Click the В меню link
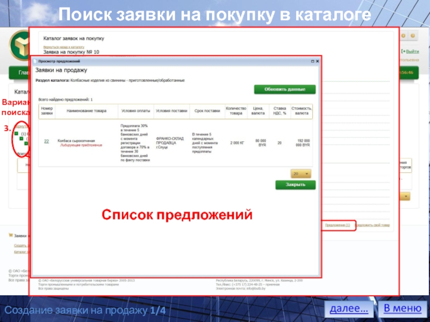 pyautogui.click(x=402, y=308)
